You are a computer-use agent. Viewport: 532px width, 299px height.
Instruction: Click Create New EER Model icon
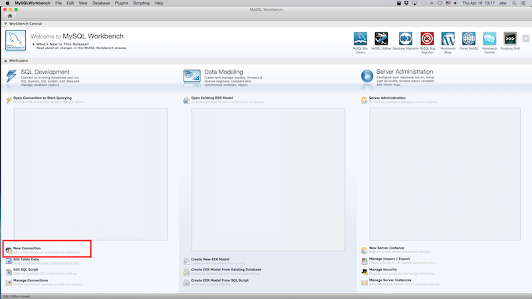[x=186, y=261]
